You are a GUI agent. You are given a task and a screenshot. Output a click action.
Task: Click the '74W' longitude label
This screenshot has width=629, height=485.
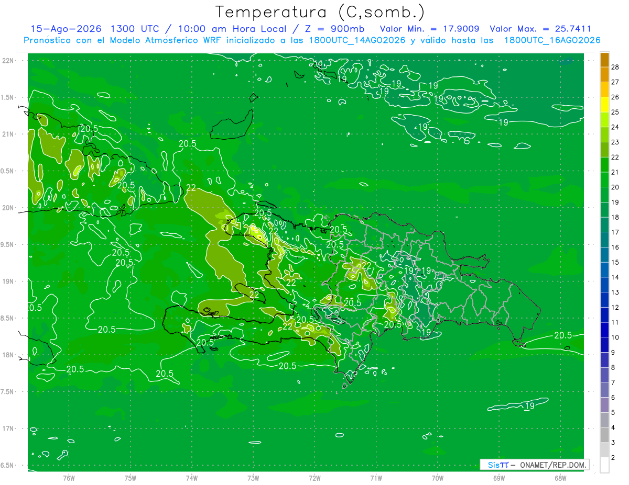coord(192,478)
